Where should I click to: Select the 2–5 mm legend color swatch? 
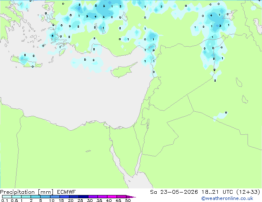36,197
